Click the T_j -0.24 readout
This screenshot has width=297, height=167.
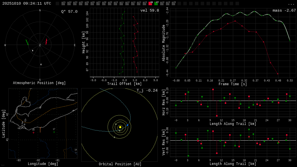click(147, 91)
